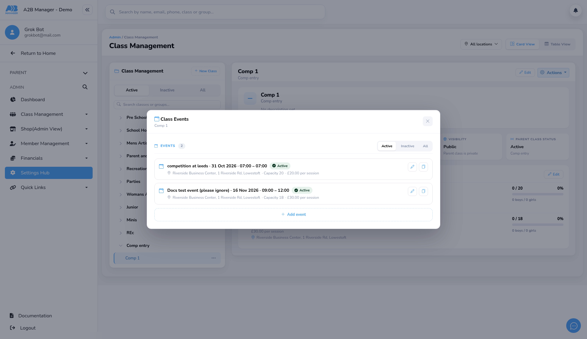Collapse the sidebar with double-chevron icon

[87, 10]
